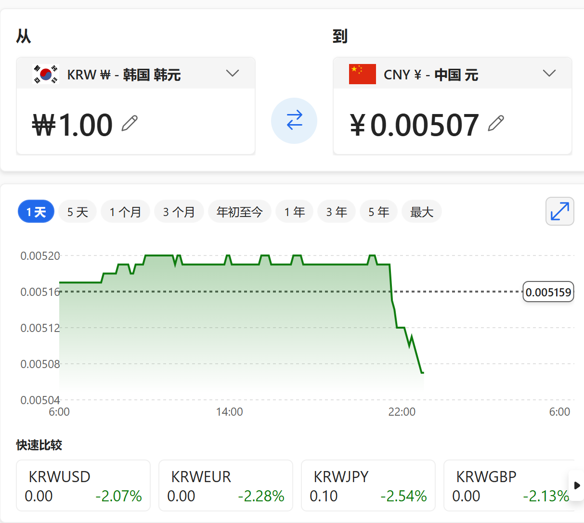The height and width of the screenshot is (523, 584).
Task: Expand the chart with fullscreen arrows icon
Action: [x=559, y=211]
